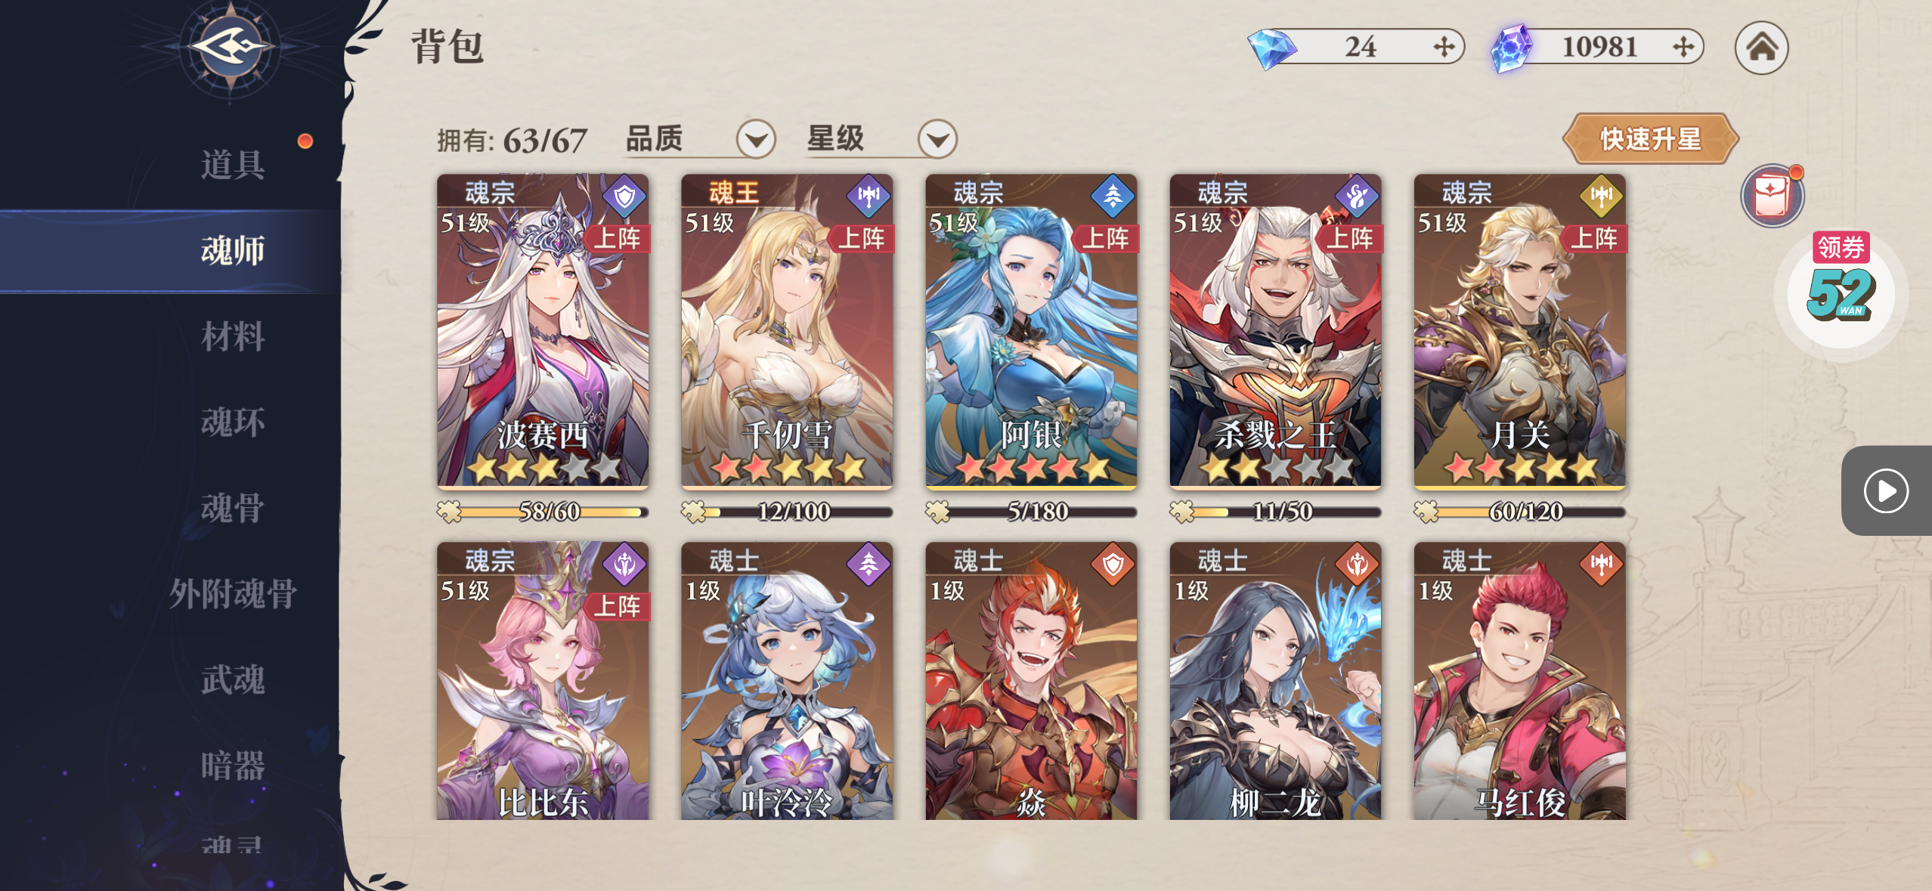
Task: Tap the shield class icon on 波赛西 card
Action: click(x=624, y=197)
